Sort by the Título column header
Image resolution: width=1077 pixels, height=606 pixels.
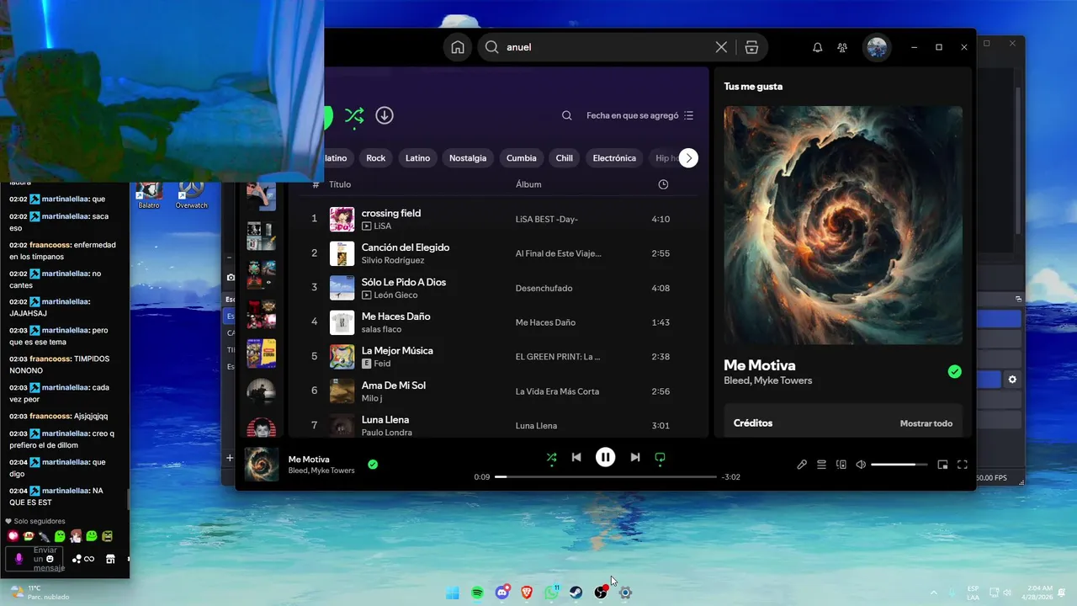tap(340, 184)
